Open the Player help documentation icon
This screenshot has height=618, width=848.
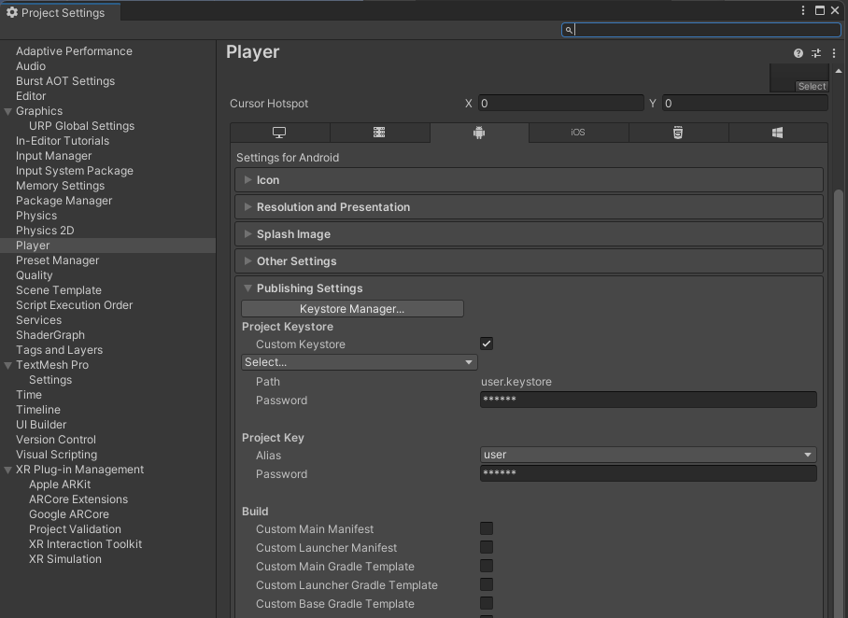799,53
